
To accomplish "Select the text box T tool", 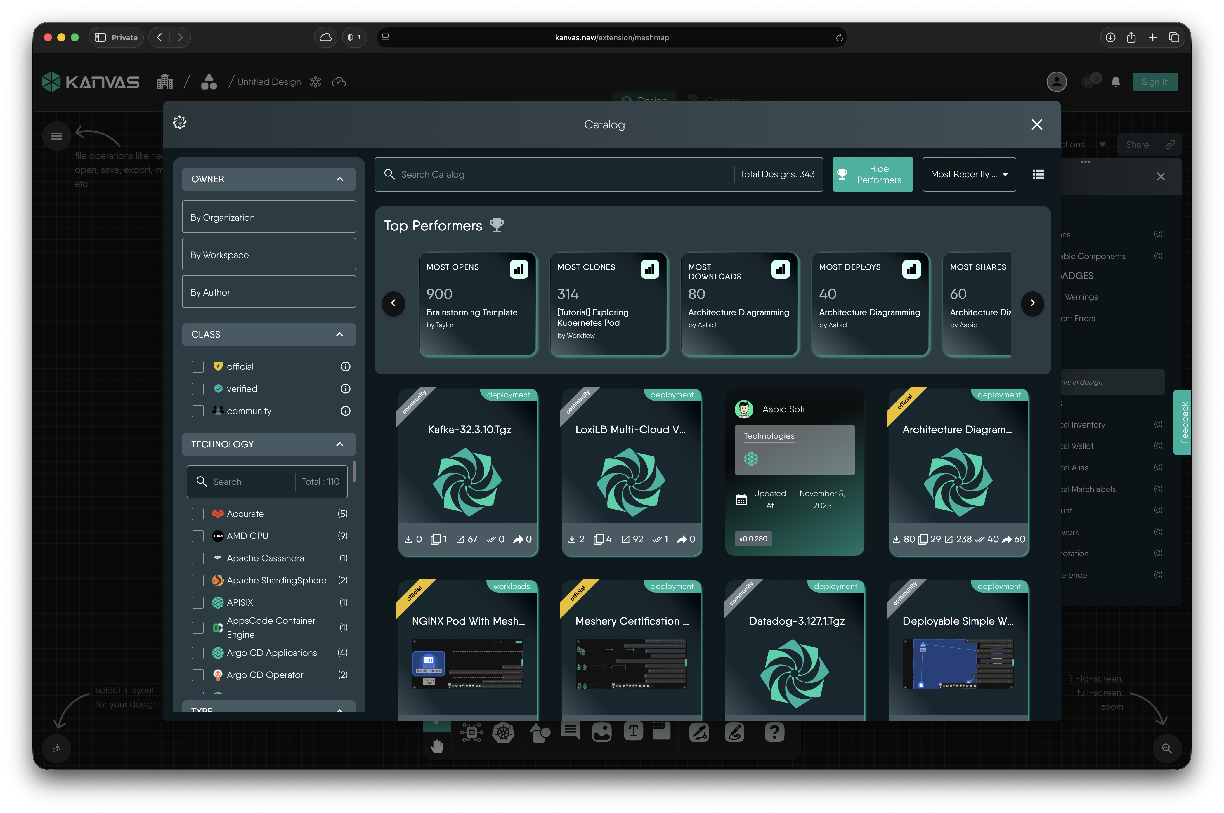I will [x=633, y=732].
